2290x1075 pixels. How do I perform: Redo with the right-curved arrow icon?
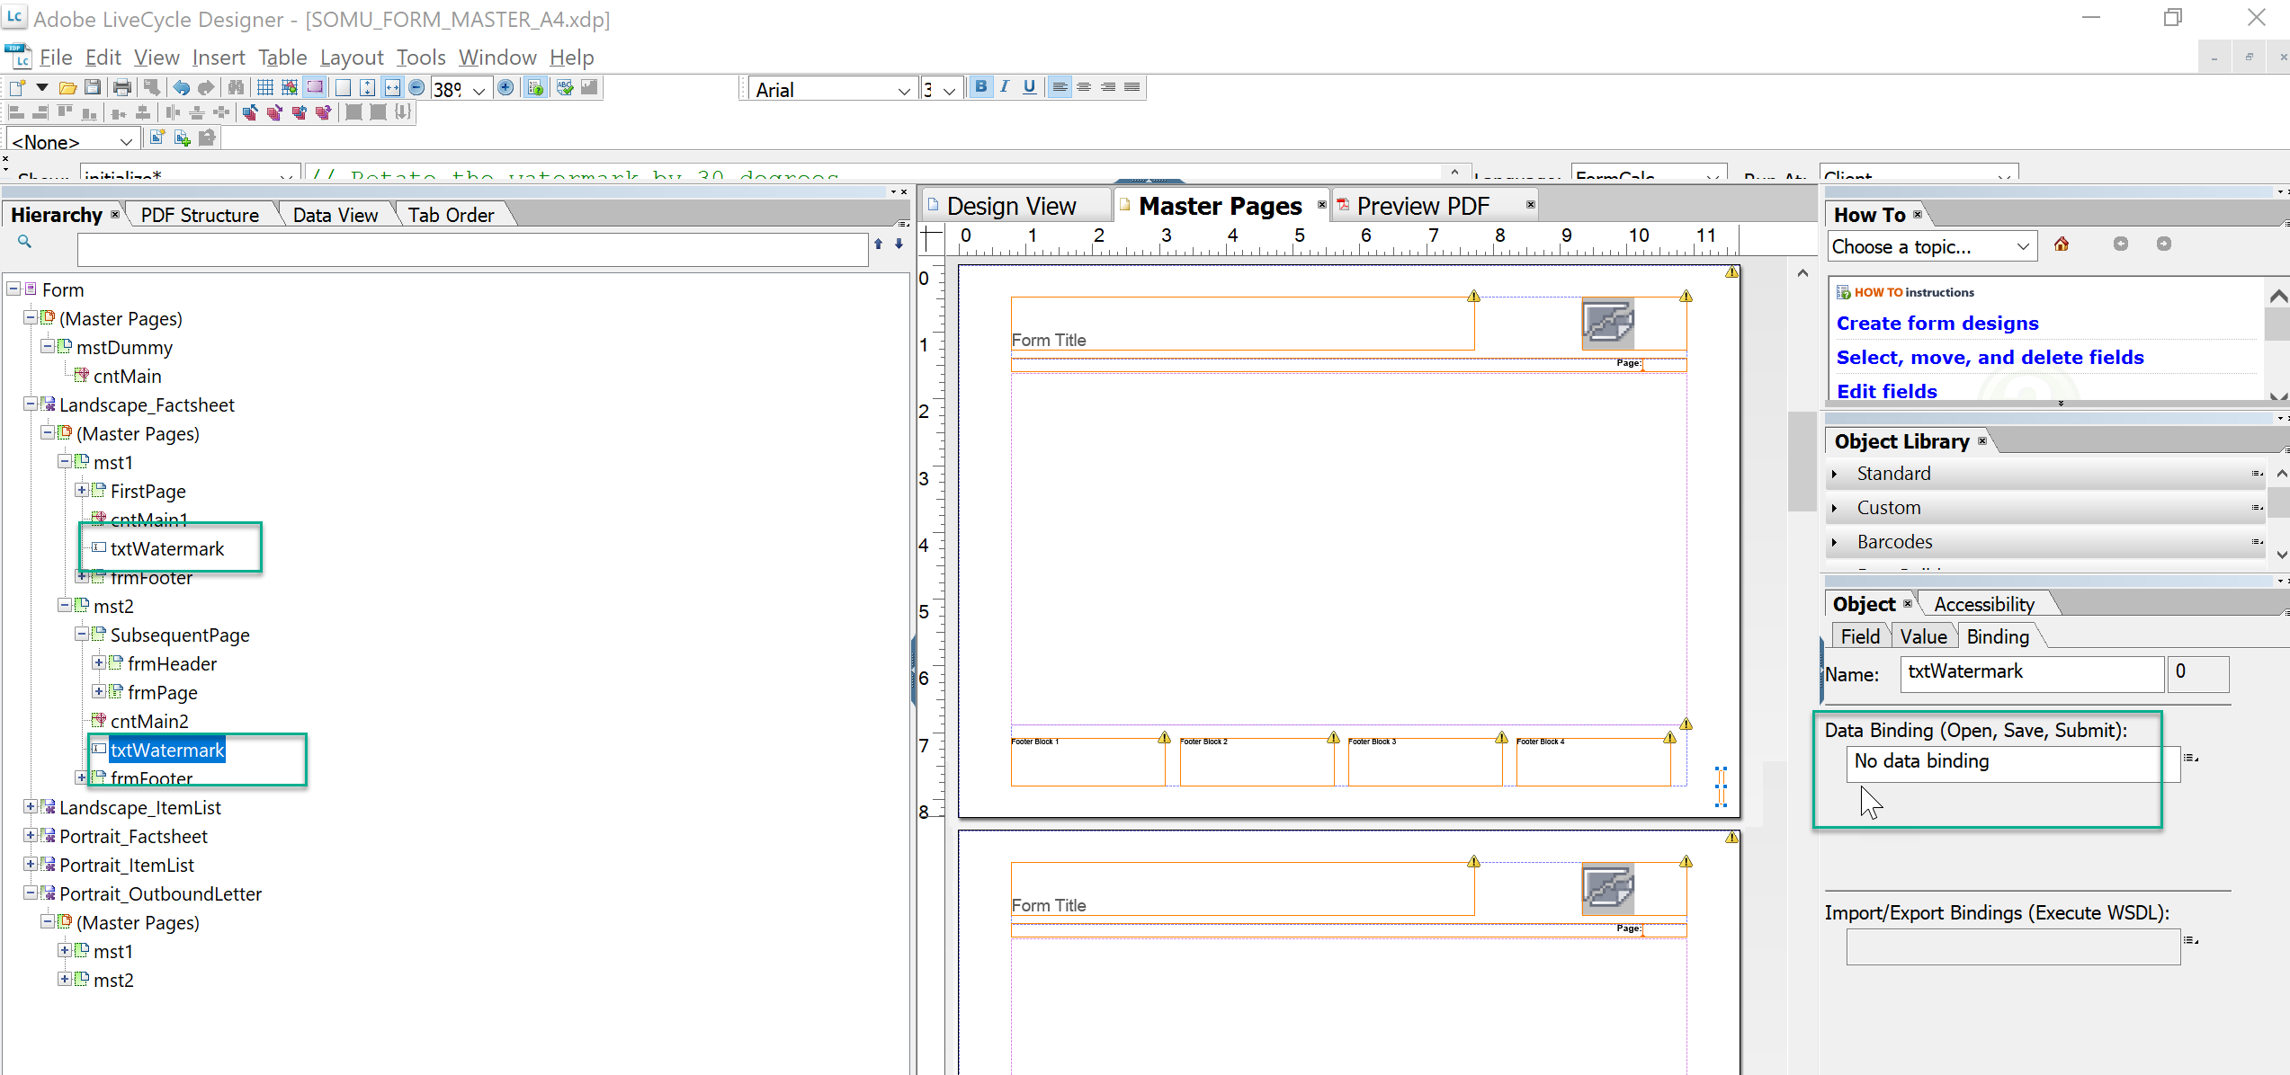[x=206, y=88]
